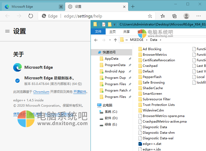Click the Edge site identity icon in address bar

[44, 16]
